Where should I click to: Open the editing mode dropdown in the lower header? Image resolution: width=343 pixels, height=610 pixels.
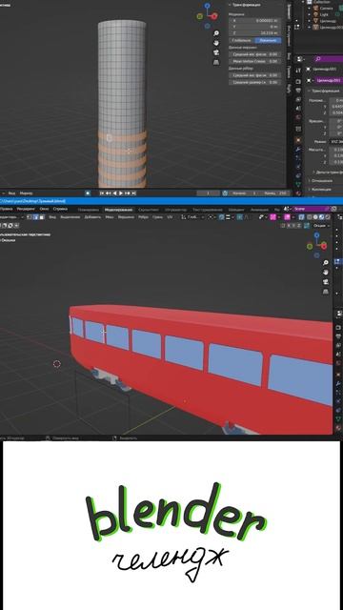[x=11, y=217]
